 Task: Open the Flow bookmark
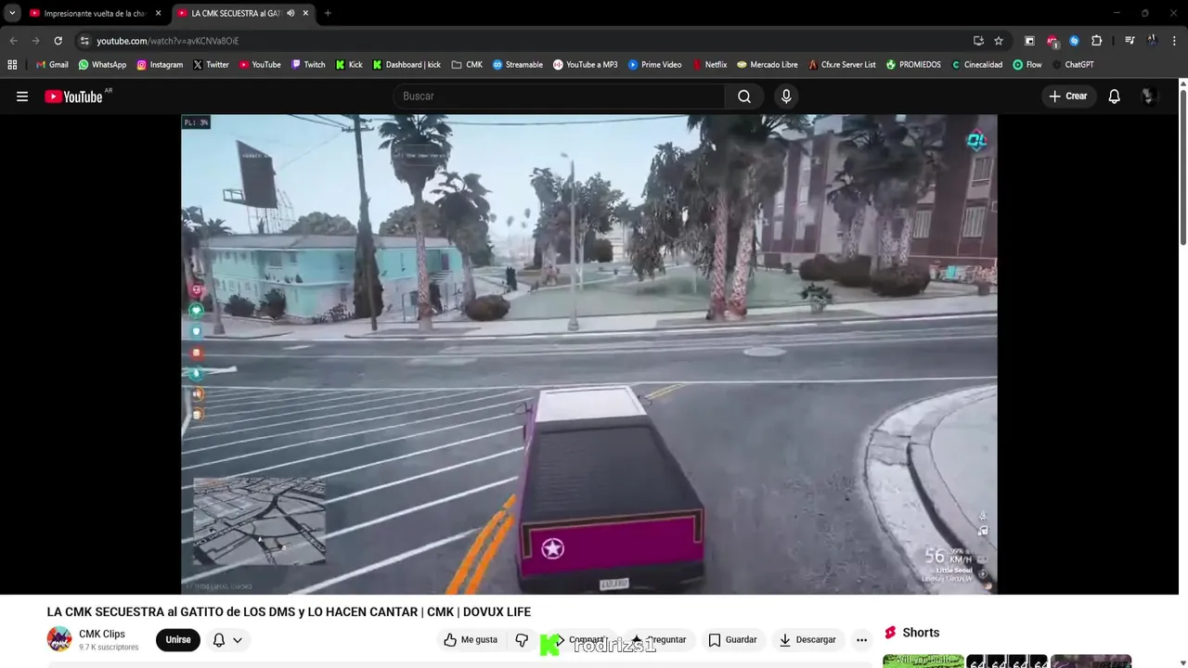(1027, 65)
